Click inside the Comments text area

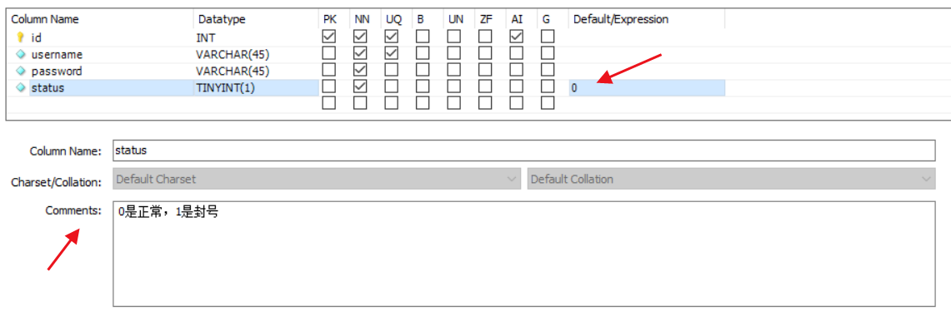[x=524, y=254]
